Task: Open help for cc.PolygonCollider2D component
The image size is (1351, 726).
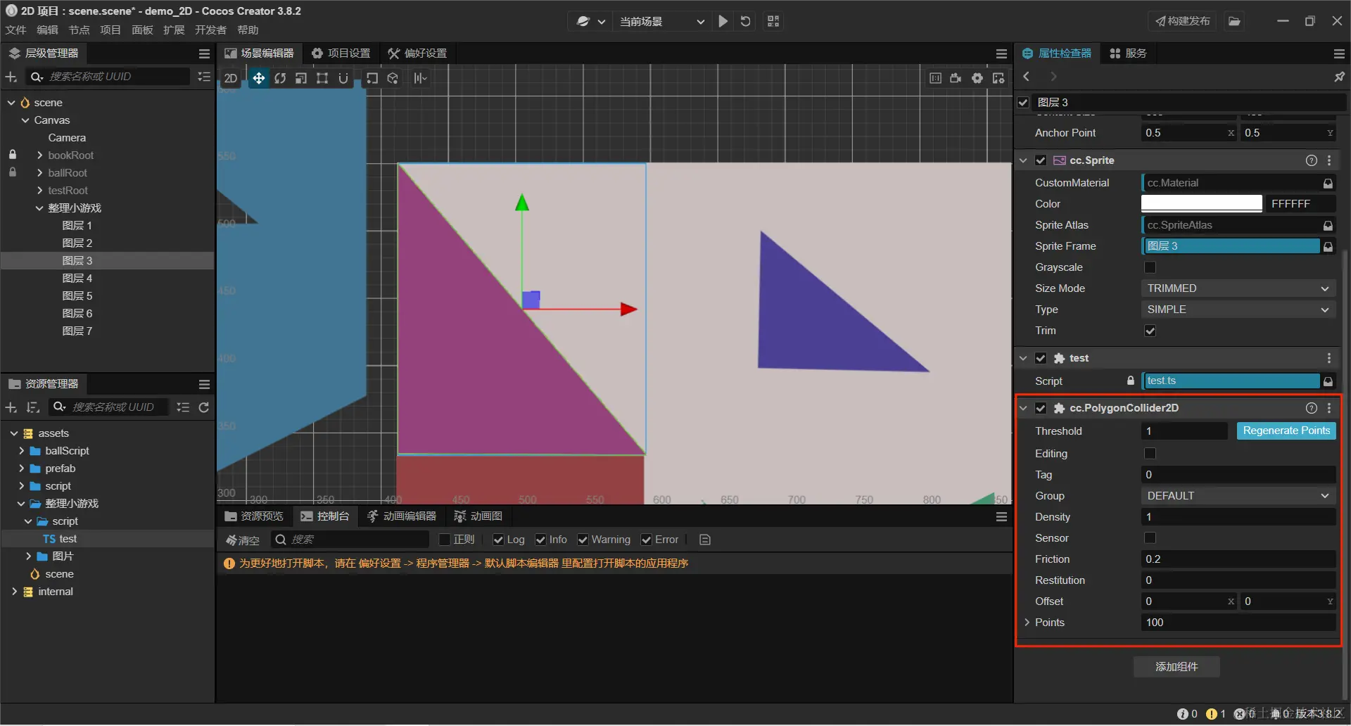Action: coord(1312,408)
